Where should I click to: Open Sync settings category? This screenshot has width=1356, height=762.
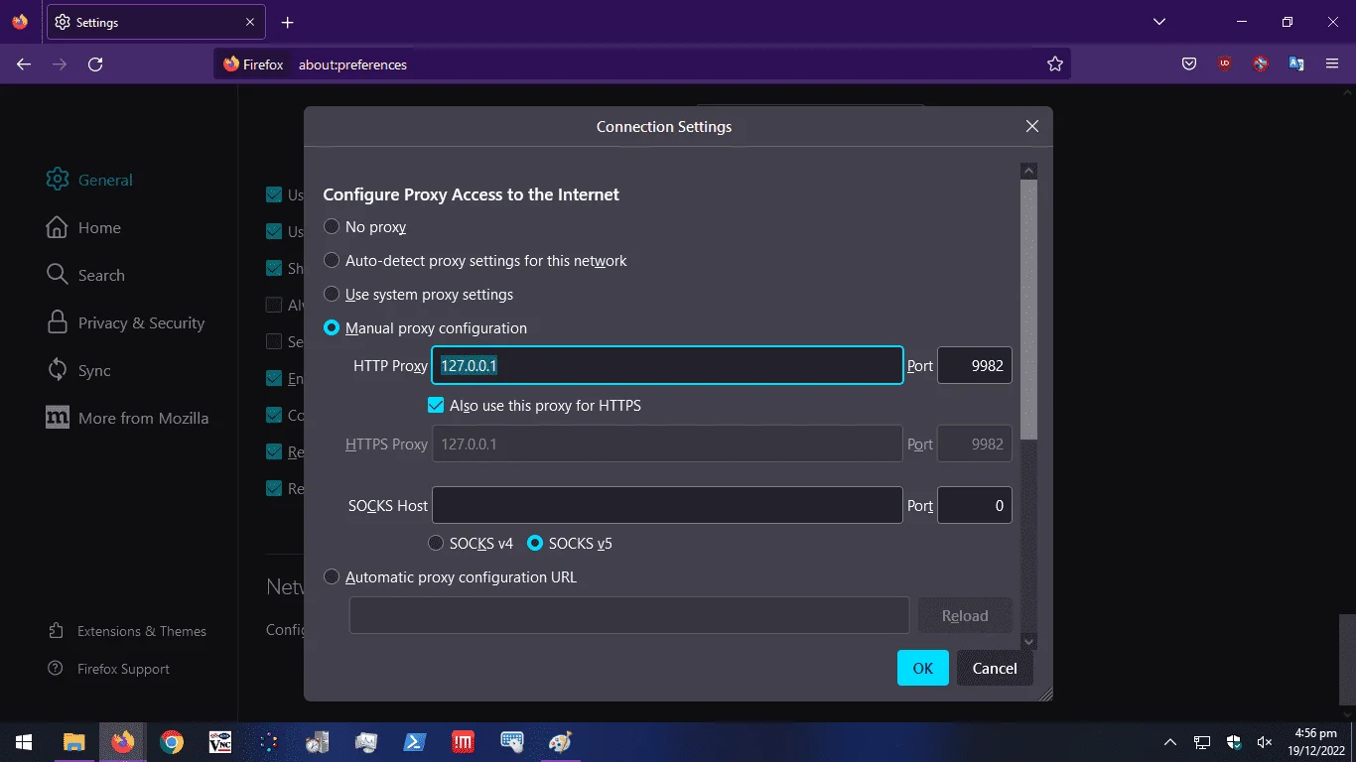(79, 370)
